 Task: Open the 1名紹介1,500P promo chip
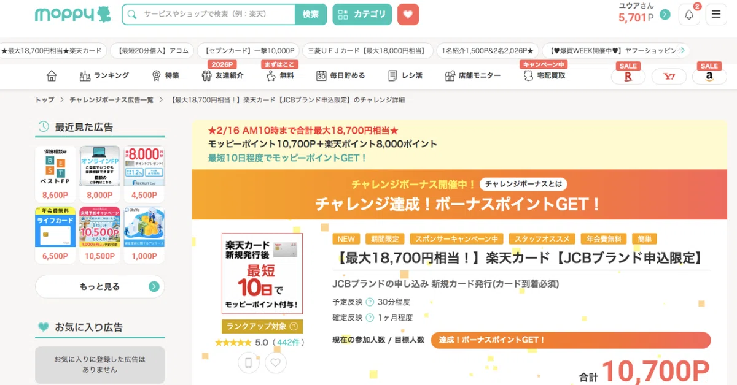tap(488, 51)
